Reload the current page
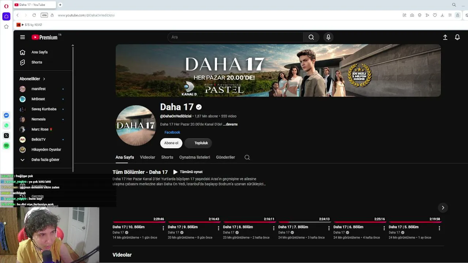Image resolution: width=468 pixels, height=263 pixels. (34, 15)
